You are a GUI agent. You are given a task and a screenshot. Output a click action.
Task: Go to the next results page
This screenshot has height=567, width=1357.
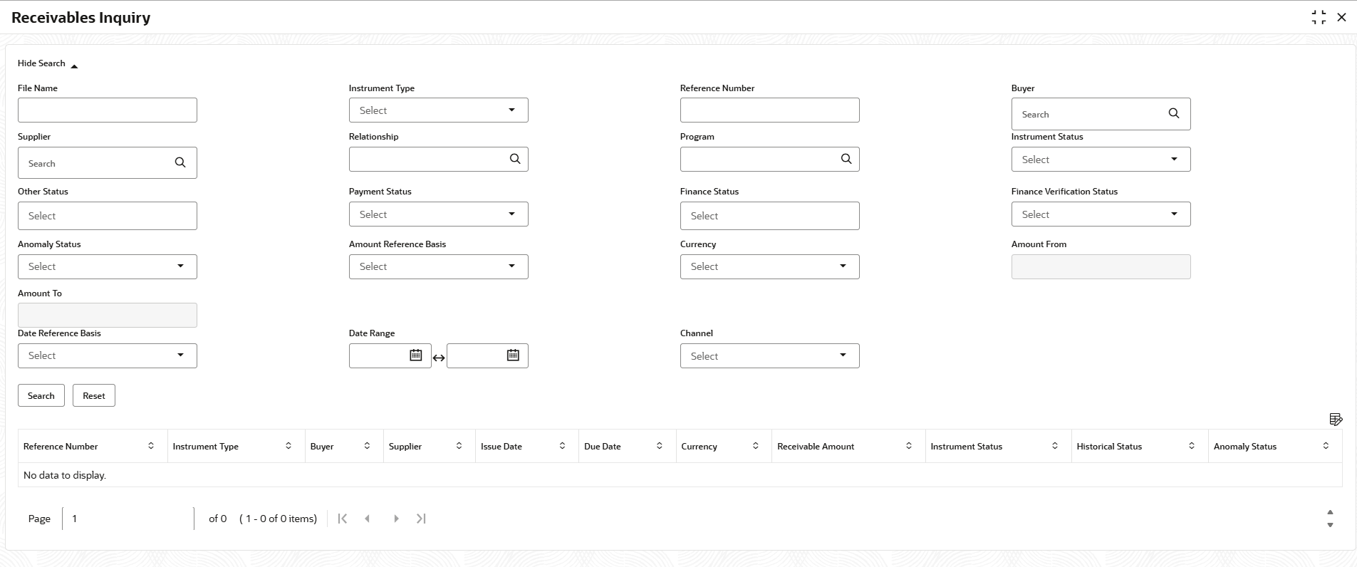coord(396,519)
